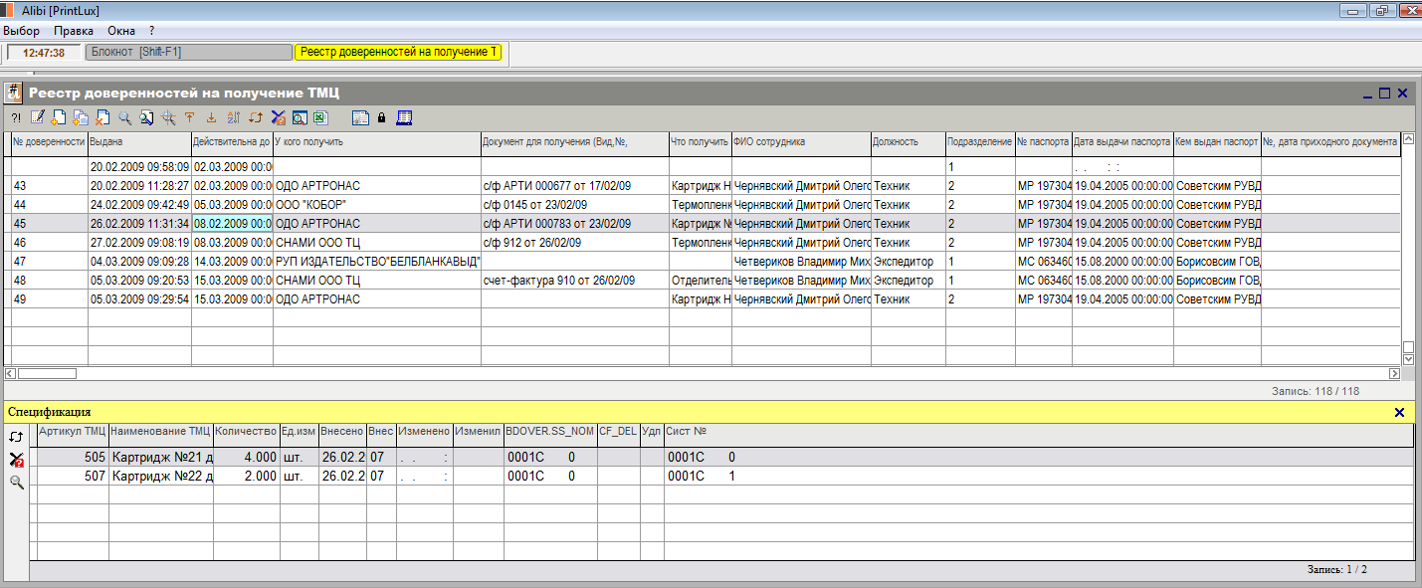Click the Запись: 118 / 118 status text

click(1315, 391)
